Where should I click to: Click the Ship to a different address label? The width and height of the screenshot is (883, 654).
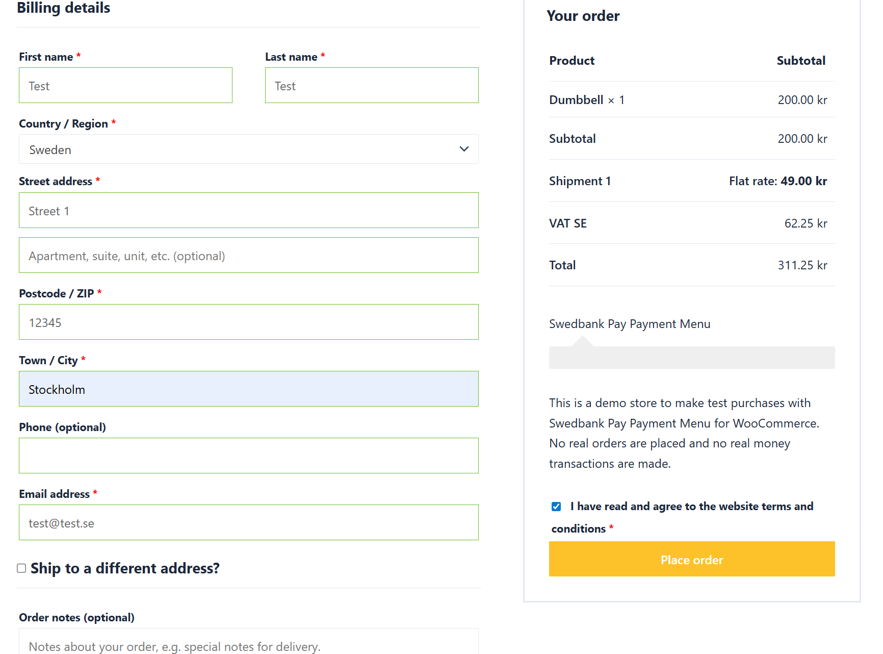coord(125,568)
